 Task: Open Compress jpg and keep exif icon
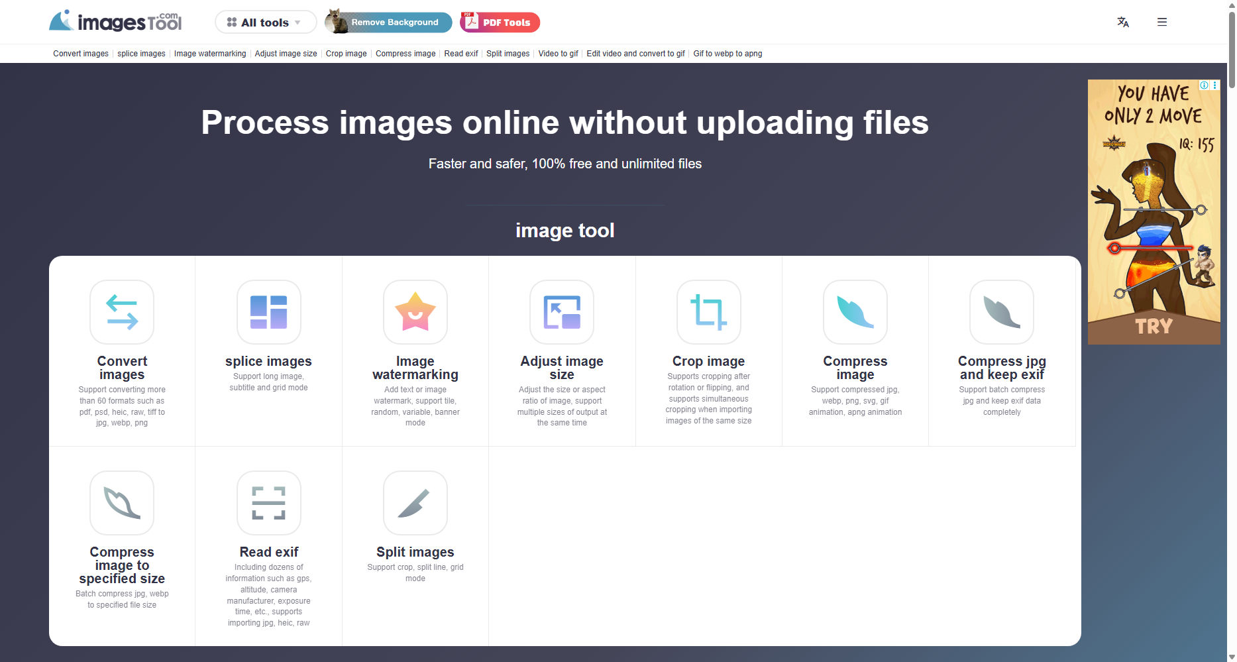coord(1002,312)
